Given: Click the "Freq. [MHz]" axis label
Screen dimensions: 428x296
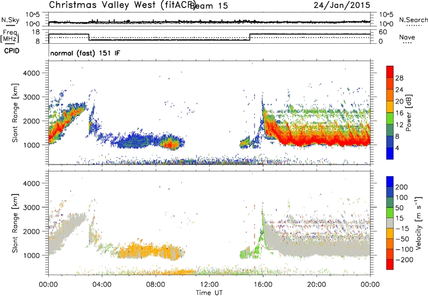Looking at the screenshot, I should [x=10, y=36].
